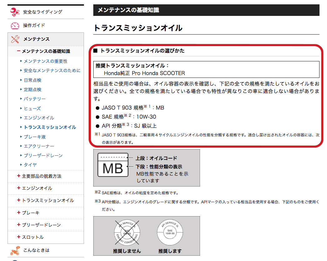This screenshot has height=261, width=327.
Task: Click the recommended API Service SAE 10W-30 symbol
Action: click(x=170, y=232)
